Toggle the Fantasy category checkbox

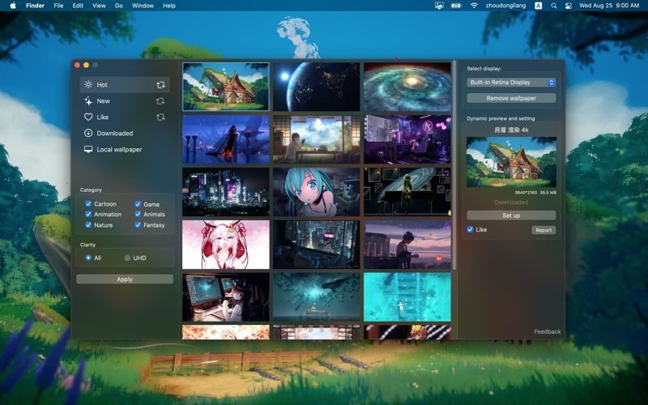(x=138, y=225)
